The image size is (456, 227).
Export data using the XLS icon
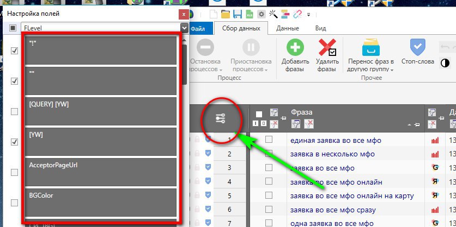click(x=250, y=14)
